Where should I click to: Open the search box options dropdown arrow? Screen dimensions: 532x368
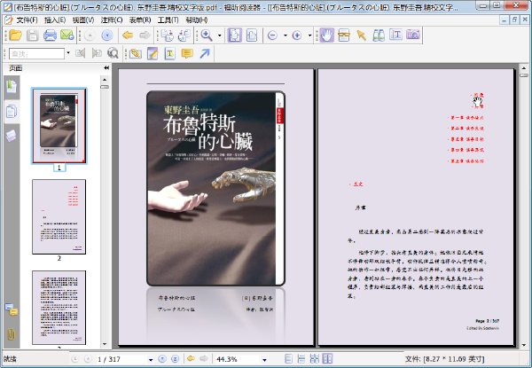tap(68, 53)
